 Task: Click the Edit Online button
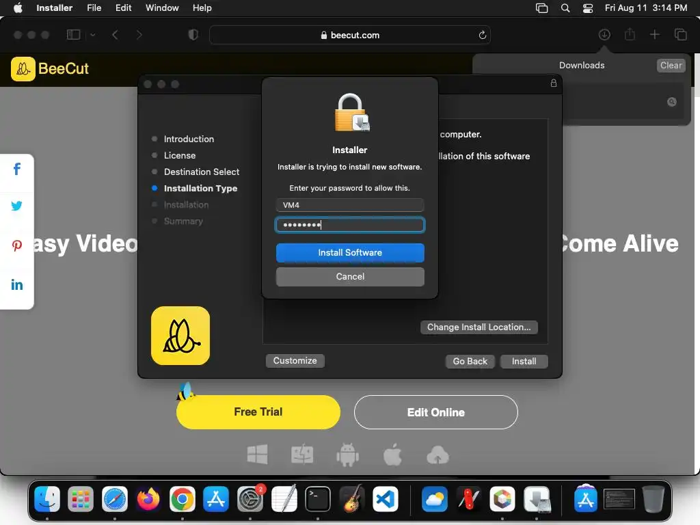point(435,412)
